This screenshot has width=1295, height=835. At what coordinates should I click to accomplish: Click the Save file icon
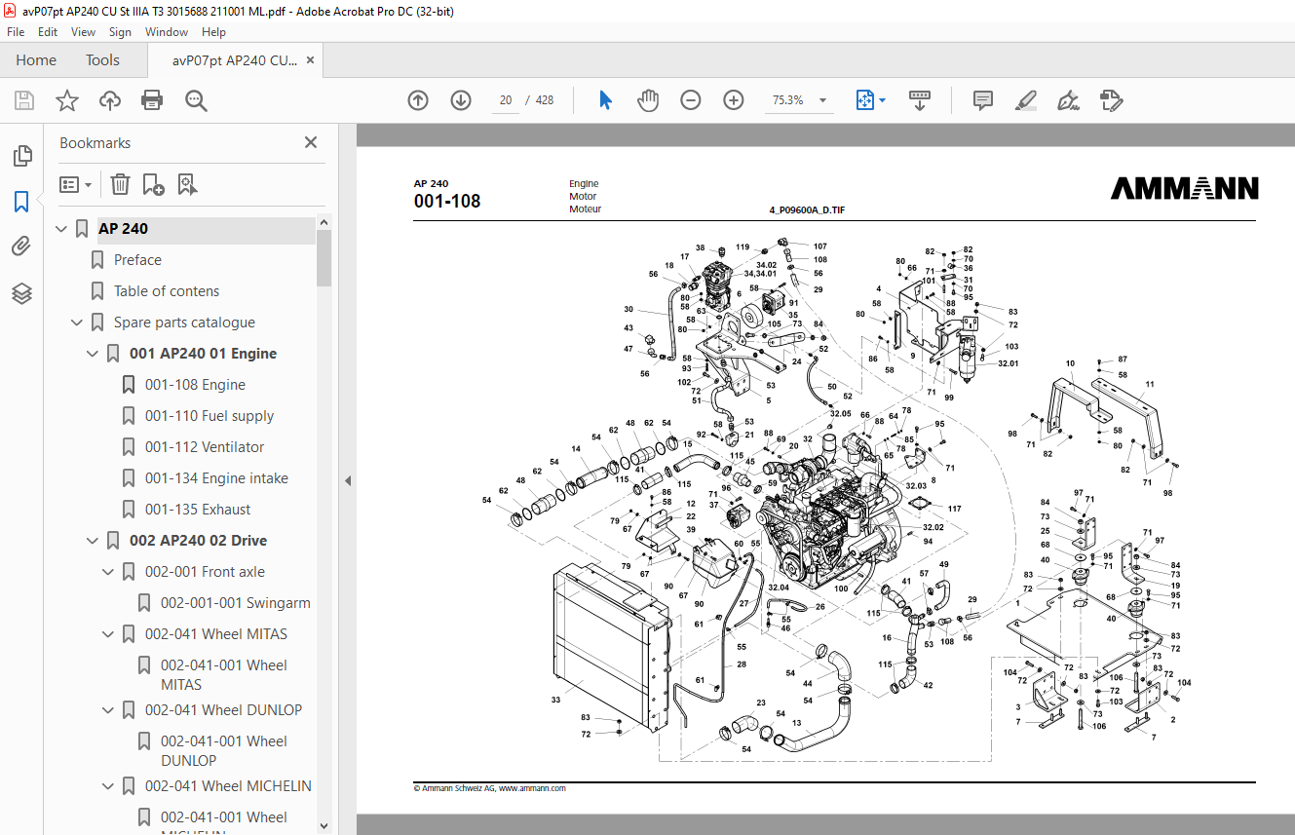24,100
